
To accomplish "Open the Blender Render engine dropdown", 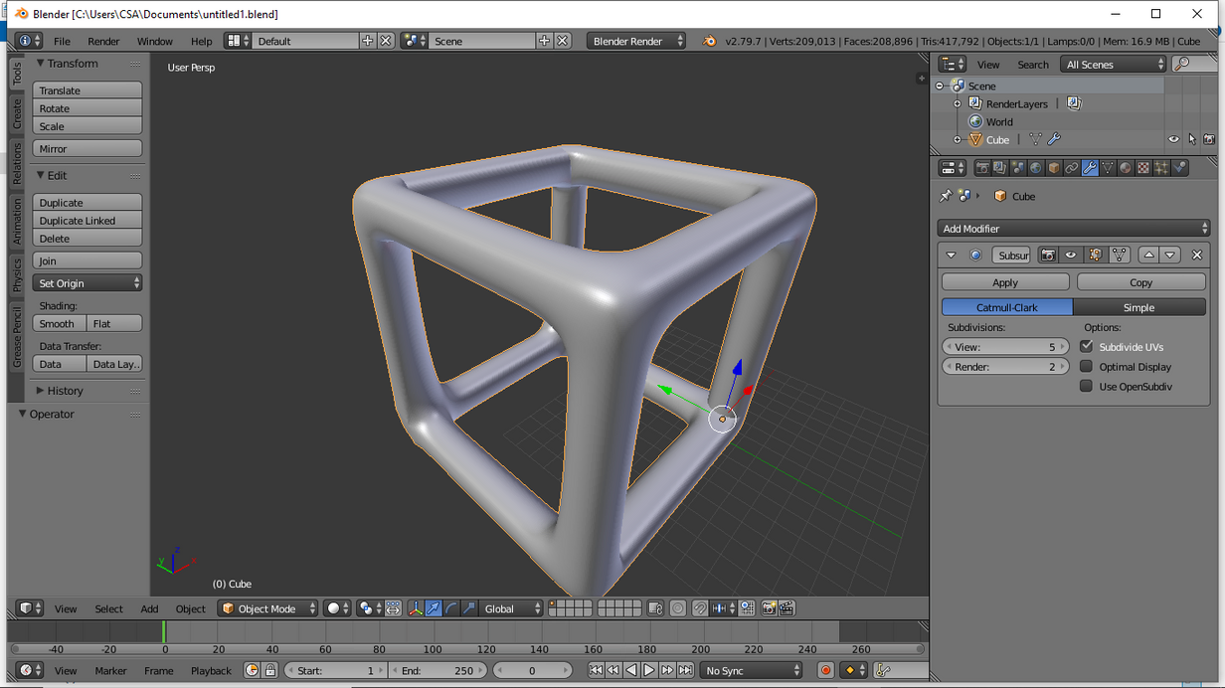I will [636, 41].
